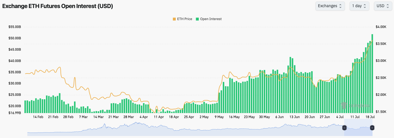Open the USD currency dropdown
This screenshot has width=394, height=138.
(x=383, y=6)
